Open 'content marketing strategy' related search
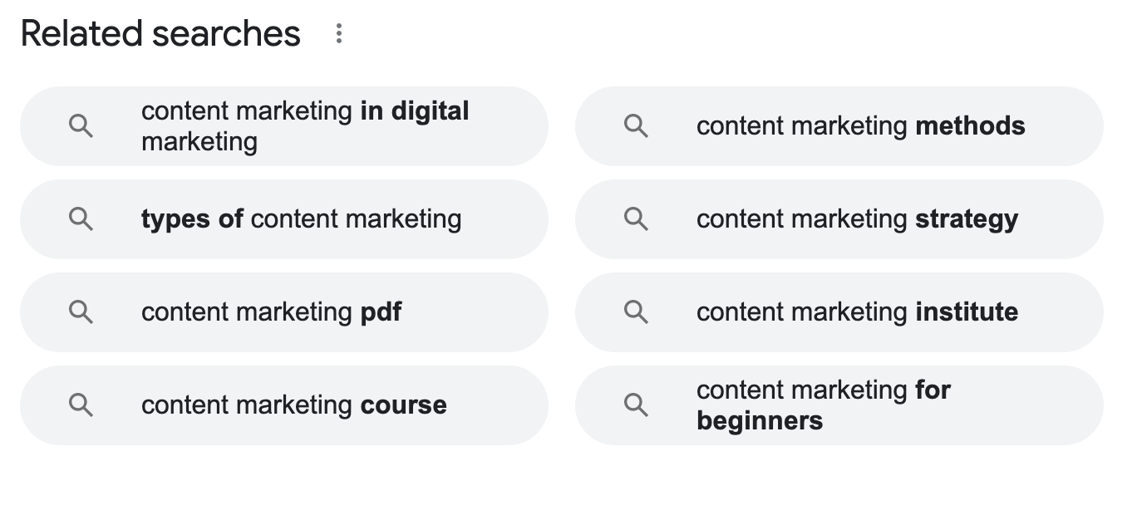The image size is (1137, 515). coord(839,219)
